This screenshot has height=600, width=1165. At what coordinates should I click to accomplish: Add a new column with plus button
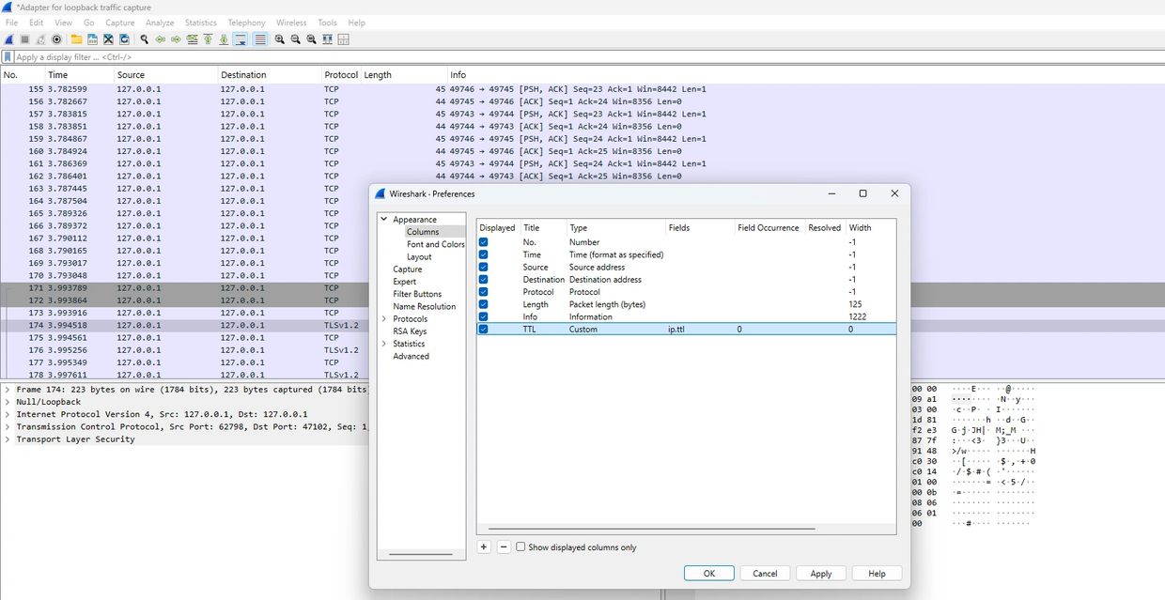[x=484, y=547]
